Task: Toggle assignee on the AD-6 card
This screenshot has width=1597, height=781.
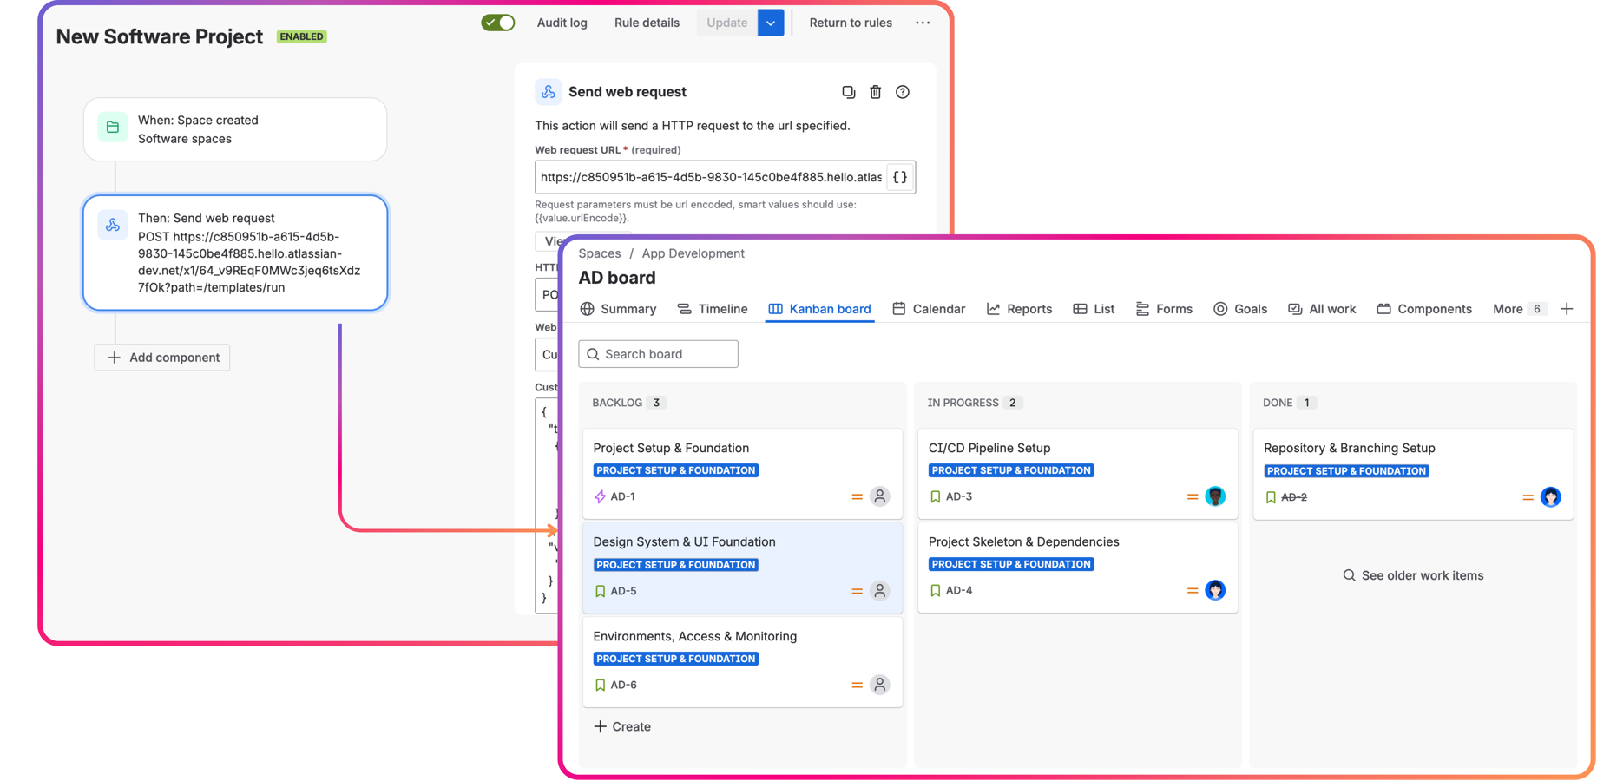Action: [879, 684]
